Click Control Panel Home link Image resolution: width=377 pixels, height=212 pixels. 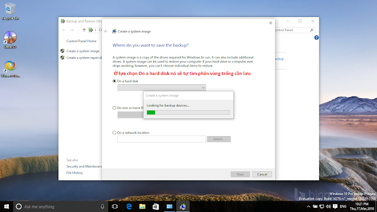pyautogui.click(x=81, y=41)
